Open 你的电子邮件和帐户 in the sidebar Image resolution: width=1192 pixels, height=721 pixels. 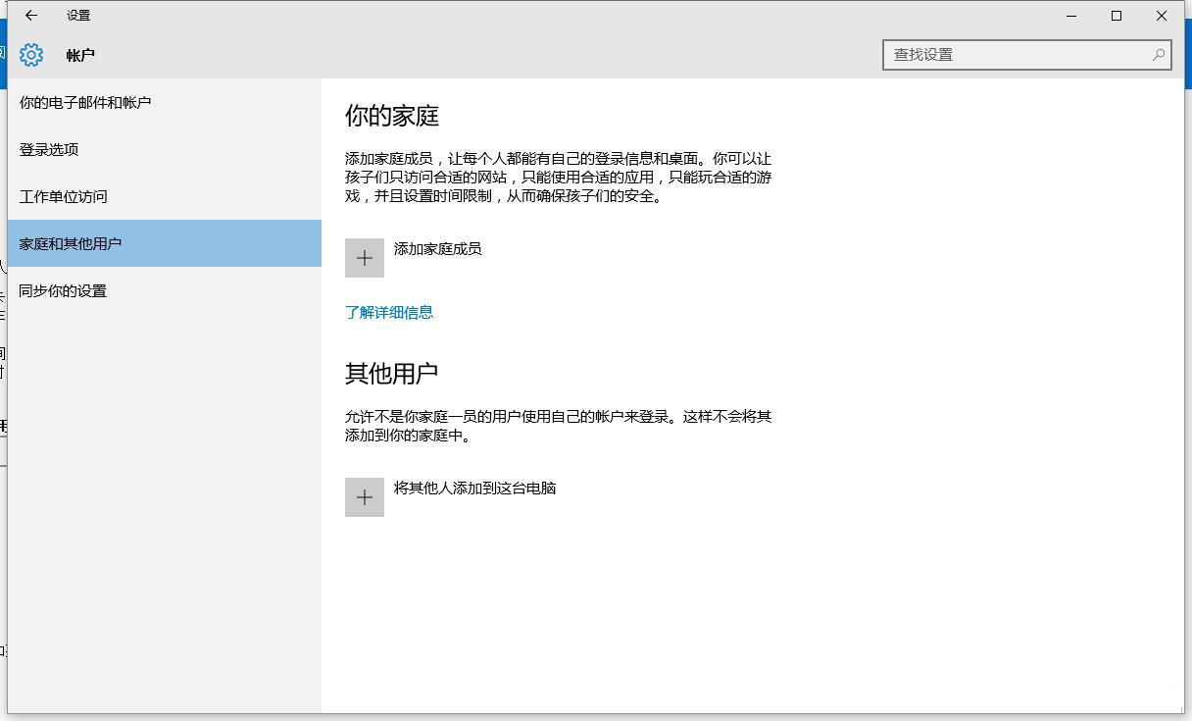85,102
